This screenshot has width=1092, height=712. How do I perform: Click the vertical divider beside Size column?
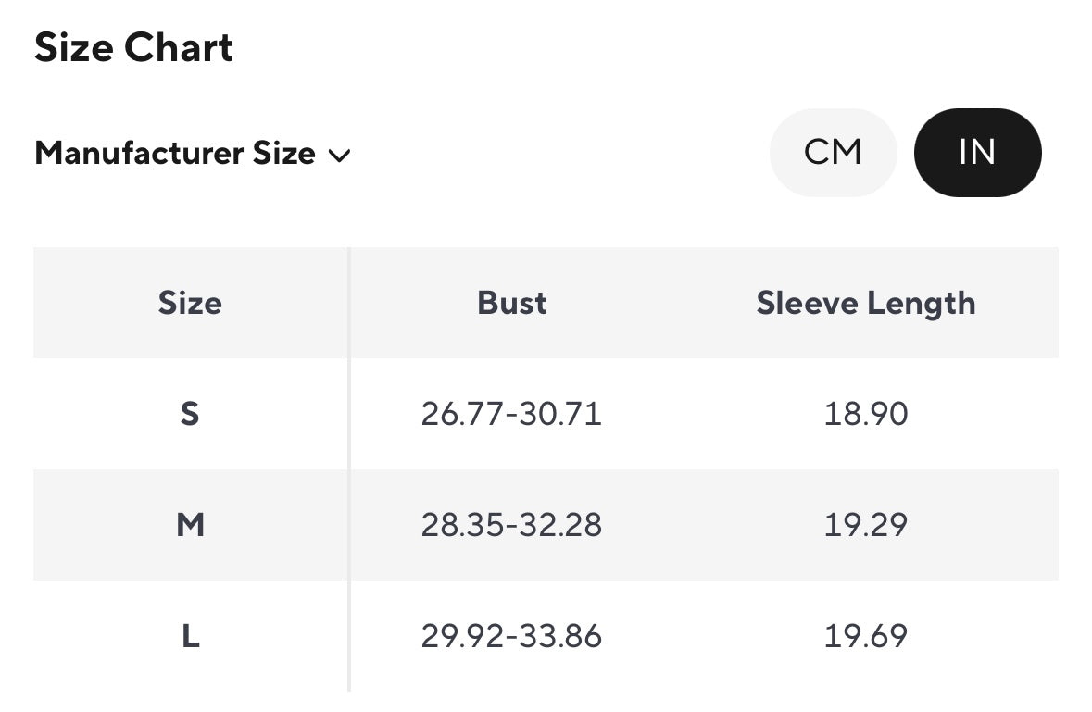pos(349,469)
